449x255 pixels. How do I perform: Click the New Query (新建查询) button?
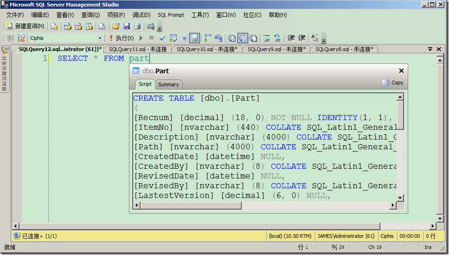(25, 26)
